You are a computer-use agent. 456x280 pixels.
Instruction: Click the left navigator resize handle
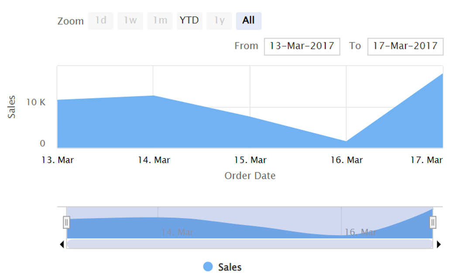(x=66, y=223)
